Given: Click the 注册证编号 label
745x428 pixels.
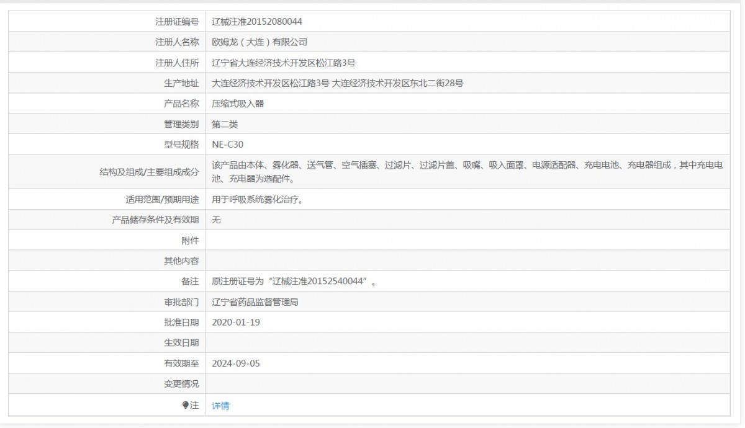Looking at the screenshot, I should (177, 21).
